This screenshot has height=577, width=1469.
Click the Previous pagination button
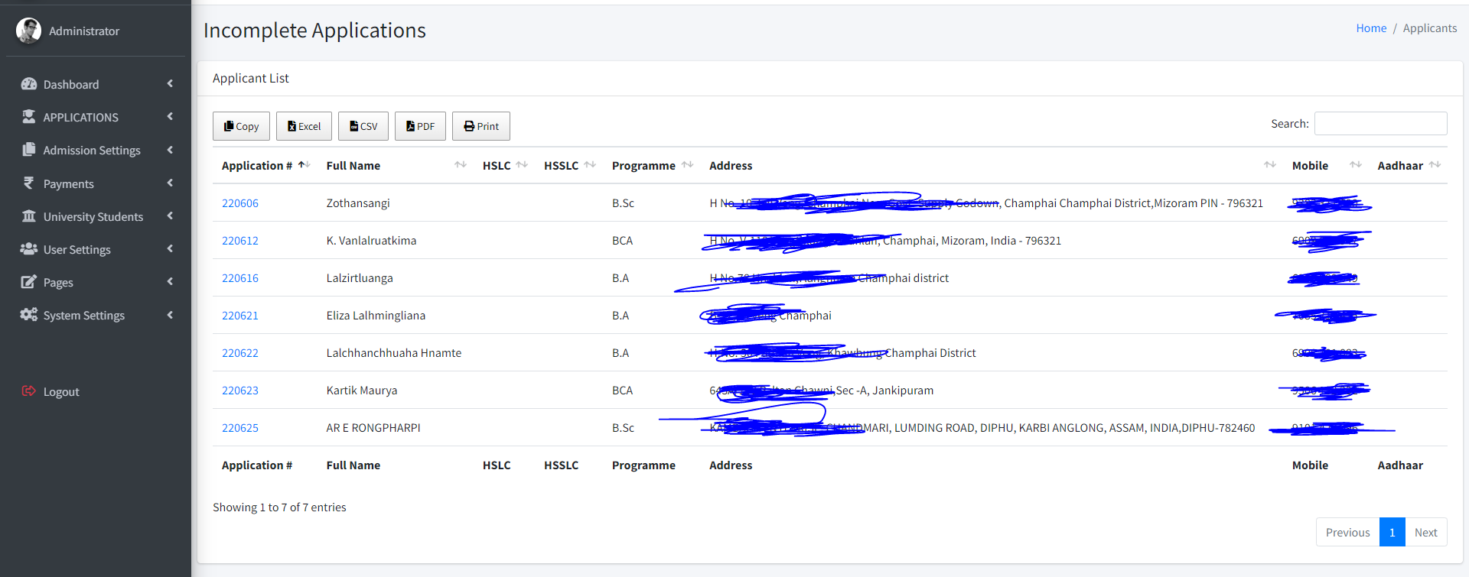click(1347, 532)
